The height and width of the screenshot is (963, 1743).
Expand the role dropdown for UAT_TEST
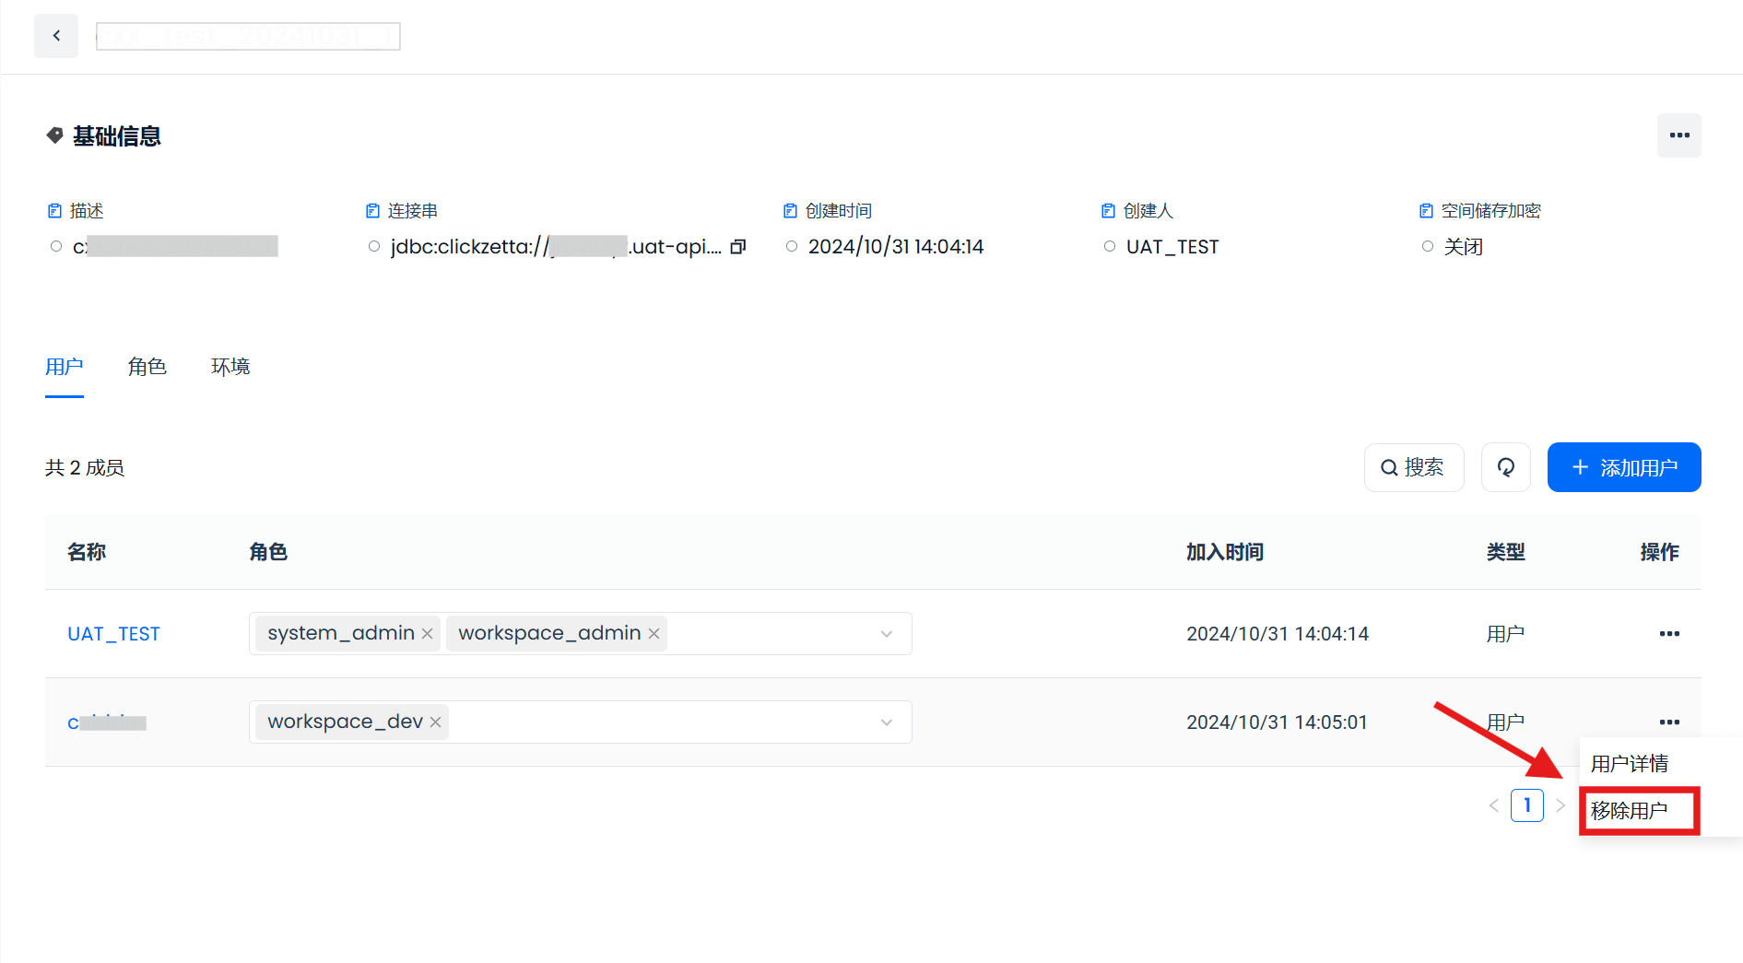click(x=886, y=634)
